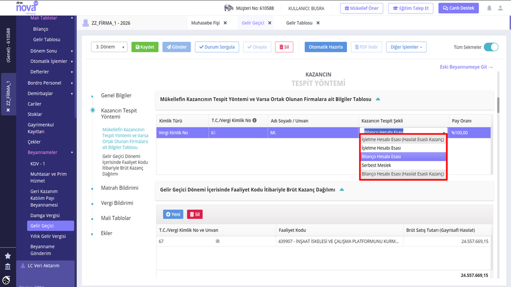Click the green Kaydet button
Image resolution: width=511 pixels, height=287 pixels.
[145, 47]
